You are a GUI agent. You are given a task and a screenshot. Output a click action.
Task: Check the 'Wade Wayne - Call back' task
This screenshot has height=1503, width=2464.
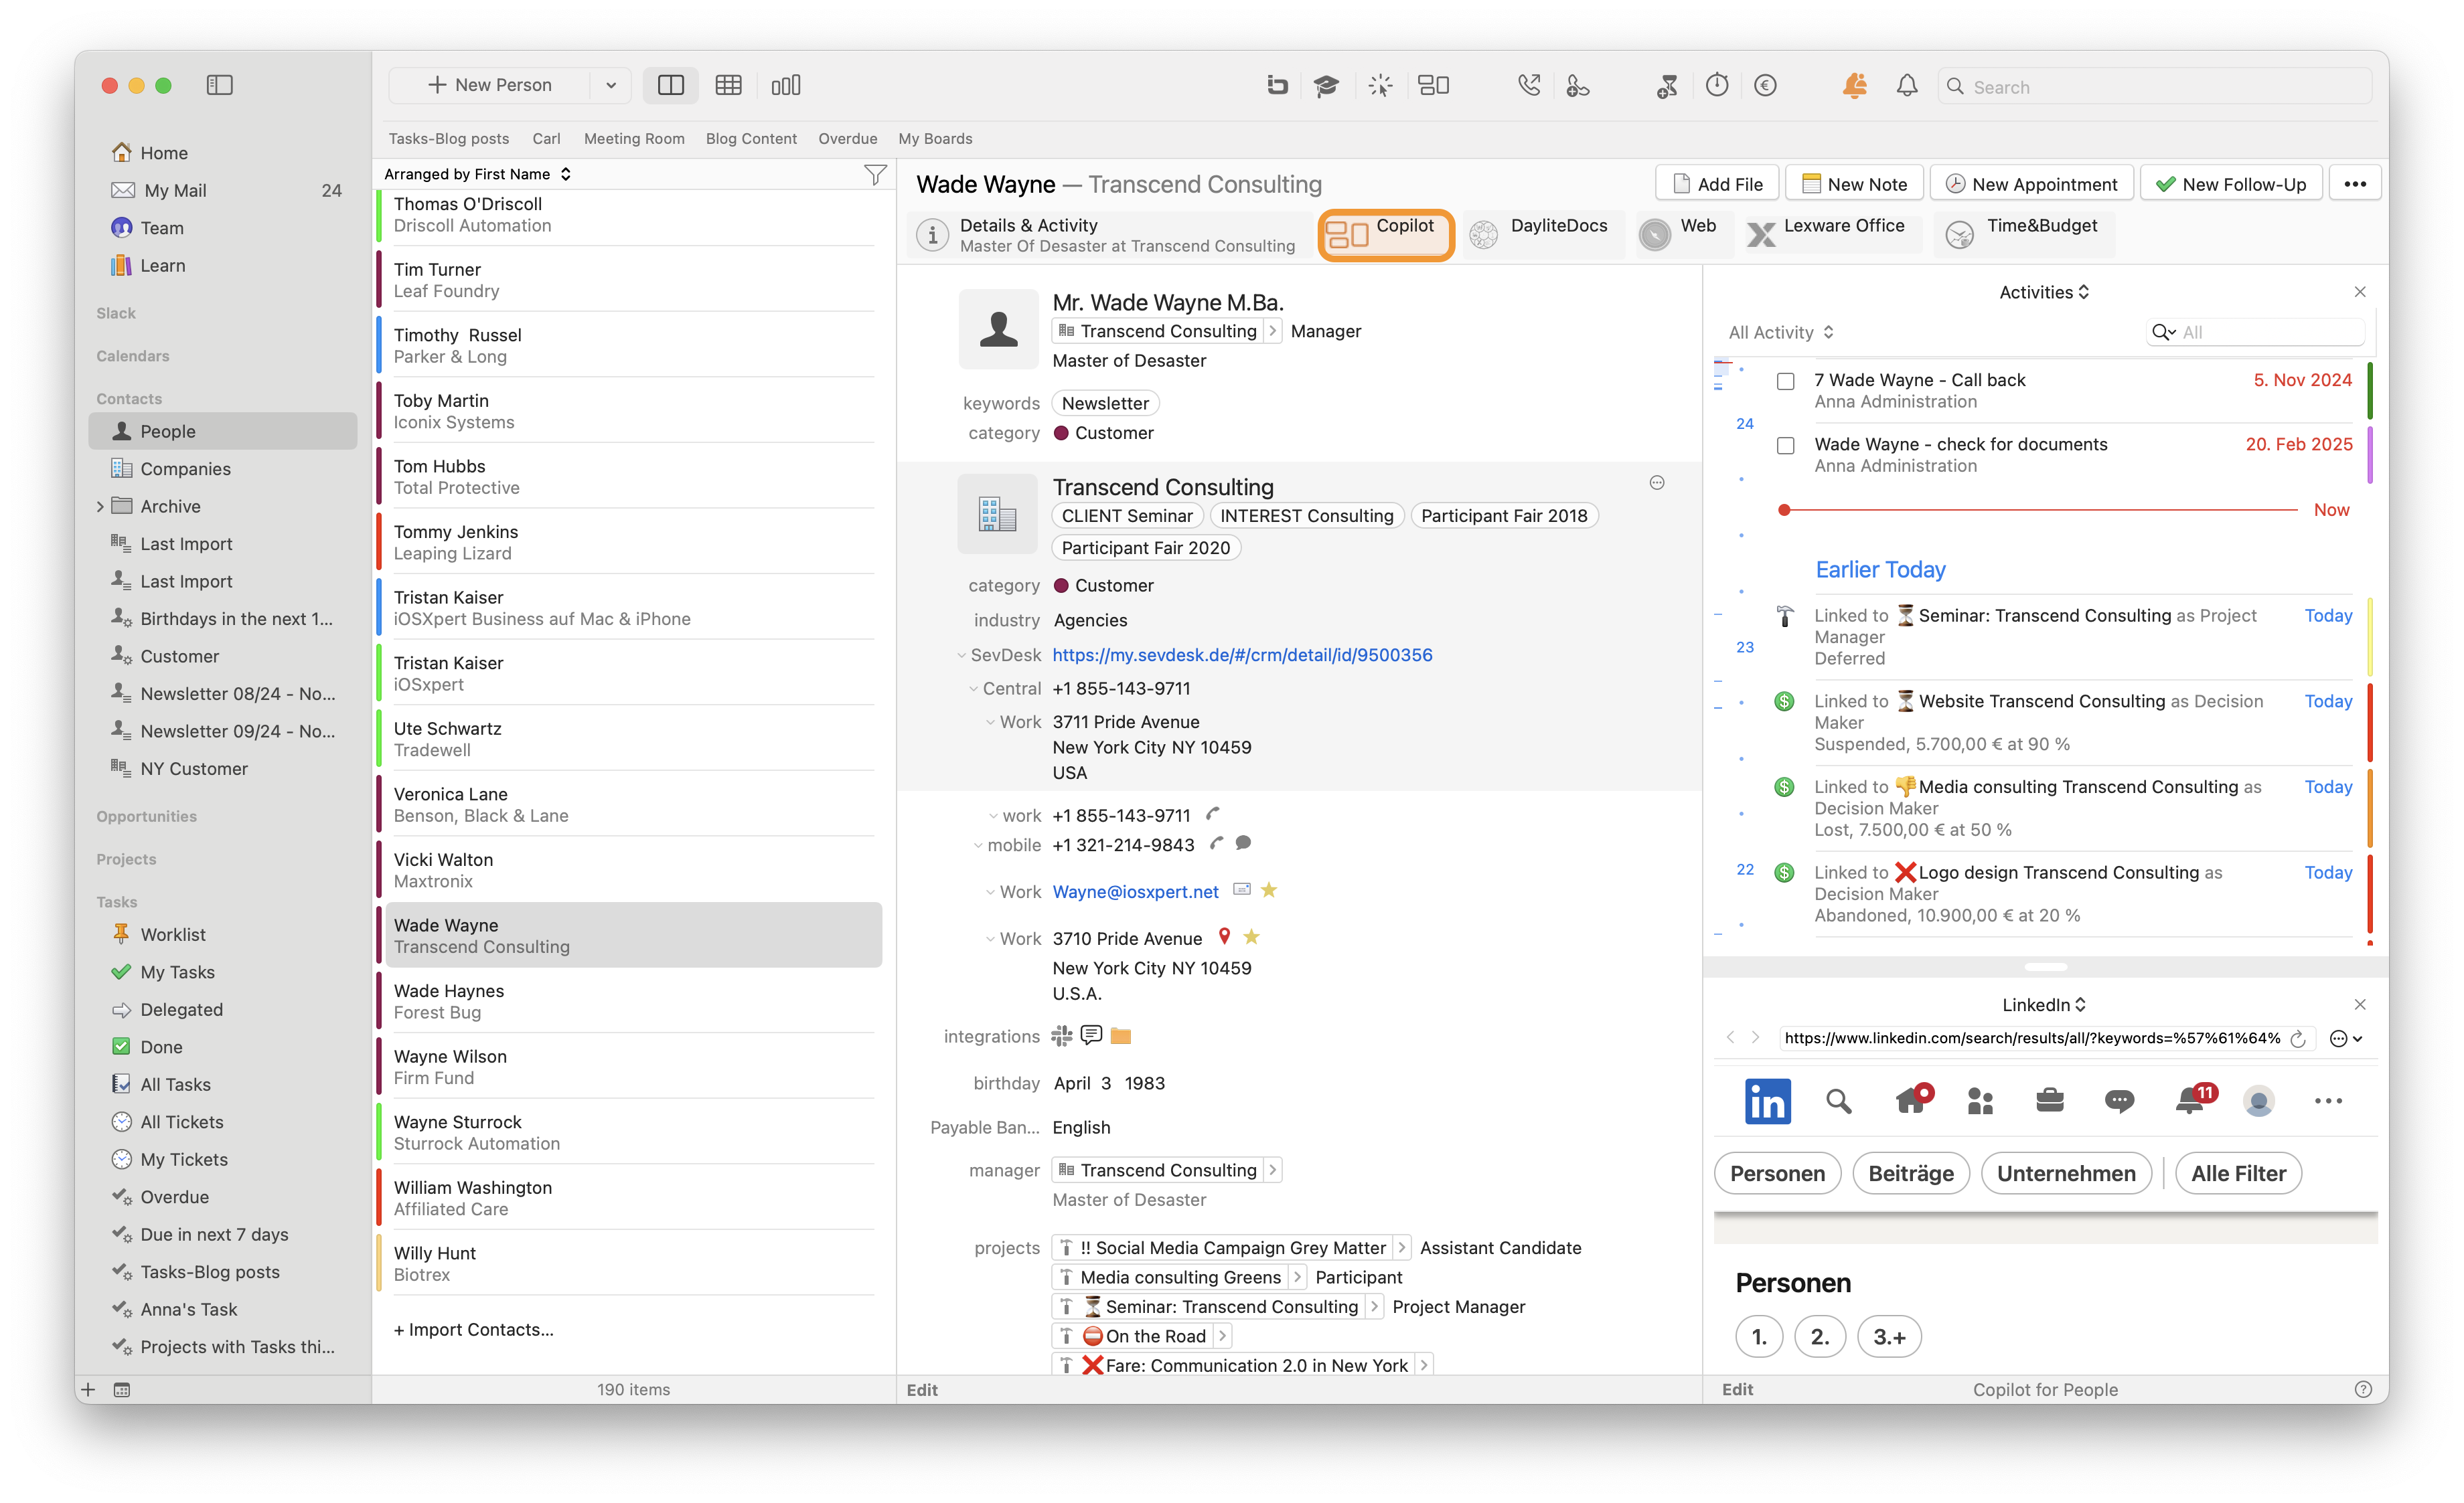[1785, 381]
